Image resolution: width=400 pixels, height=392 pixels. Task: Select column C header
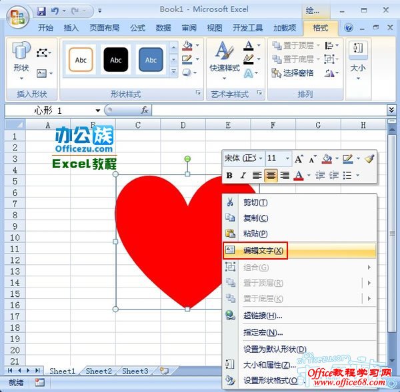[138, 125]
